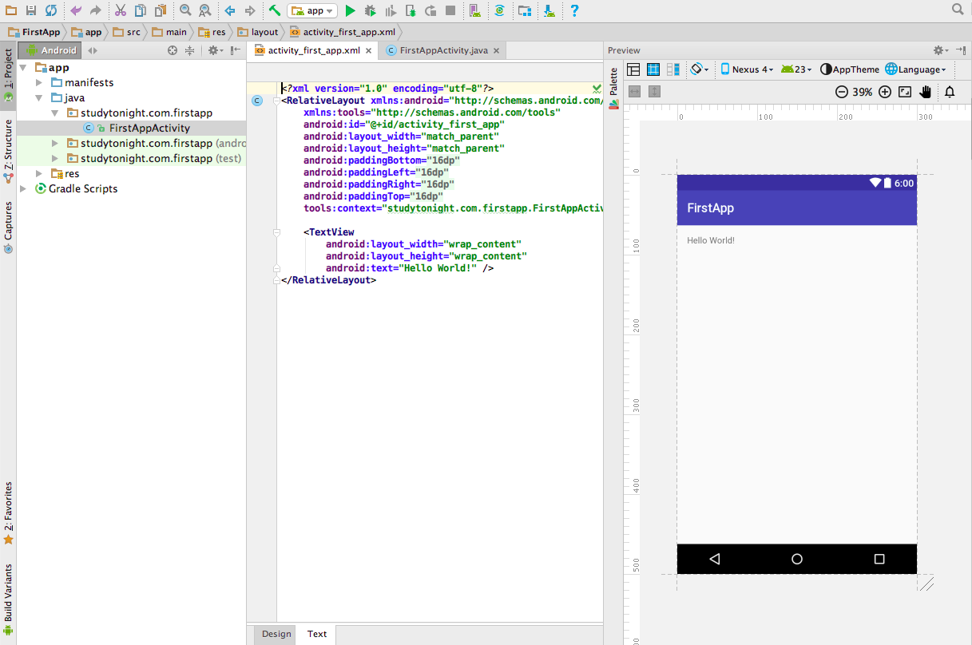Viewport: 972px width, 645px height.
Task: Expand the res folder
Action: point(39,173)
